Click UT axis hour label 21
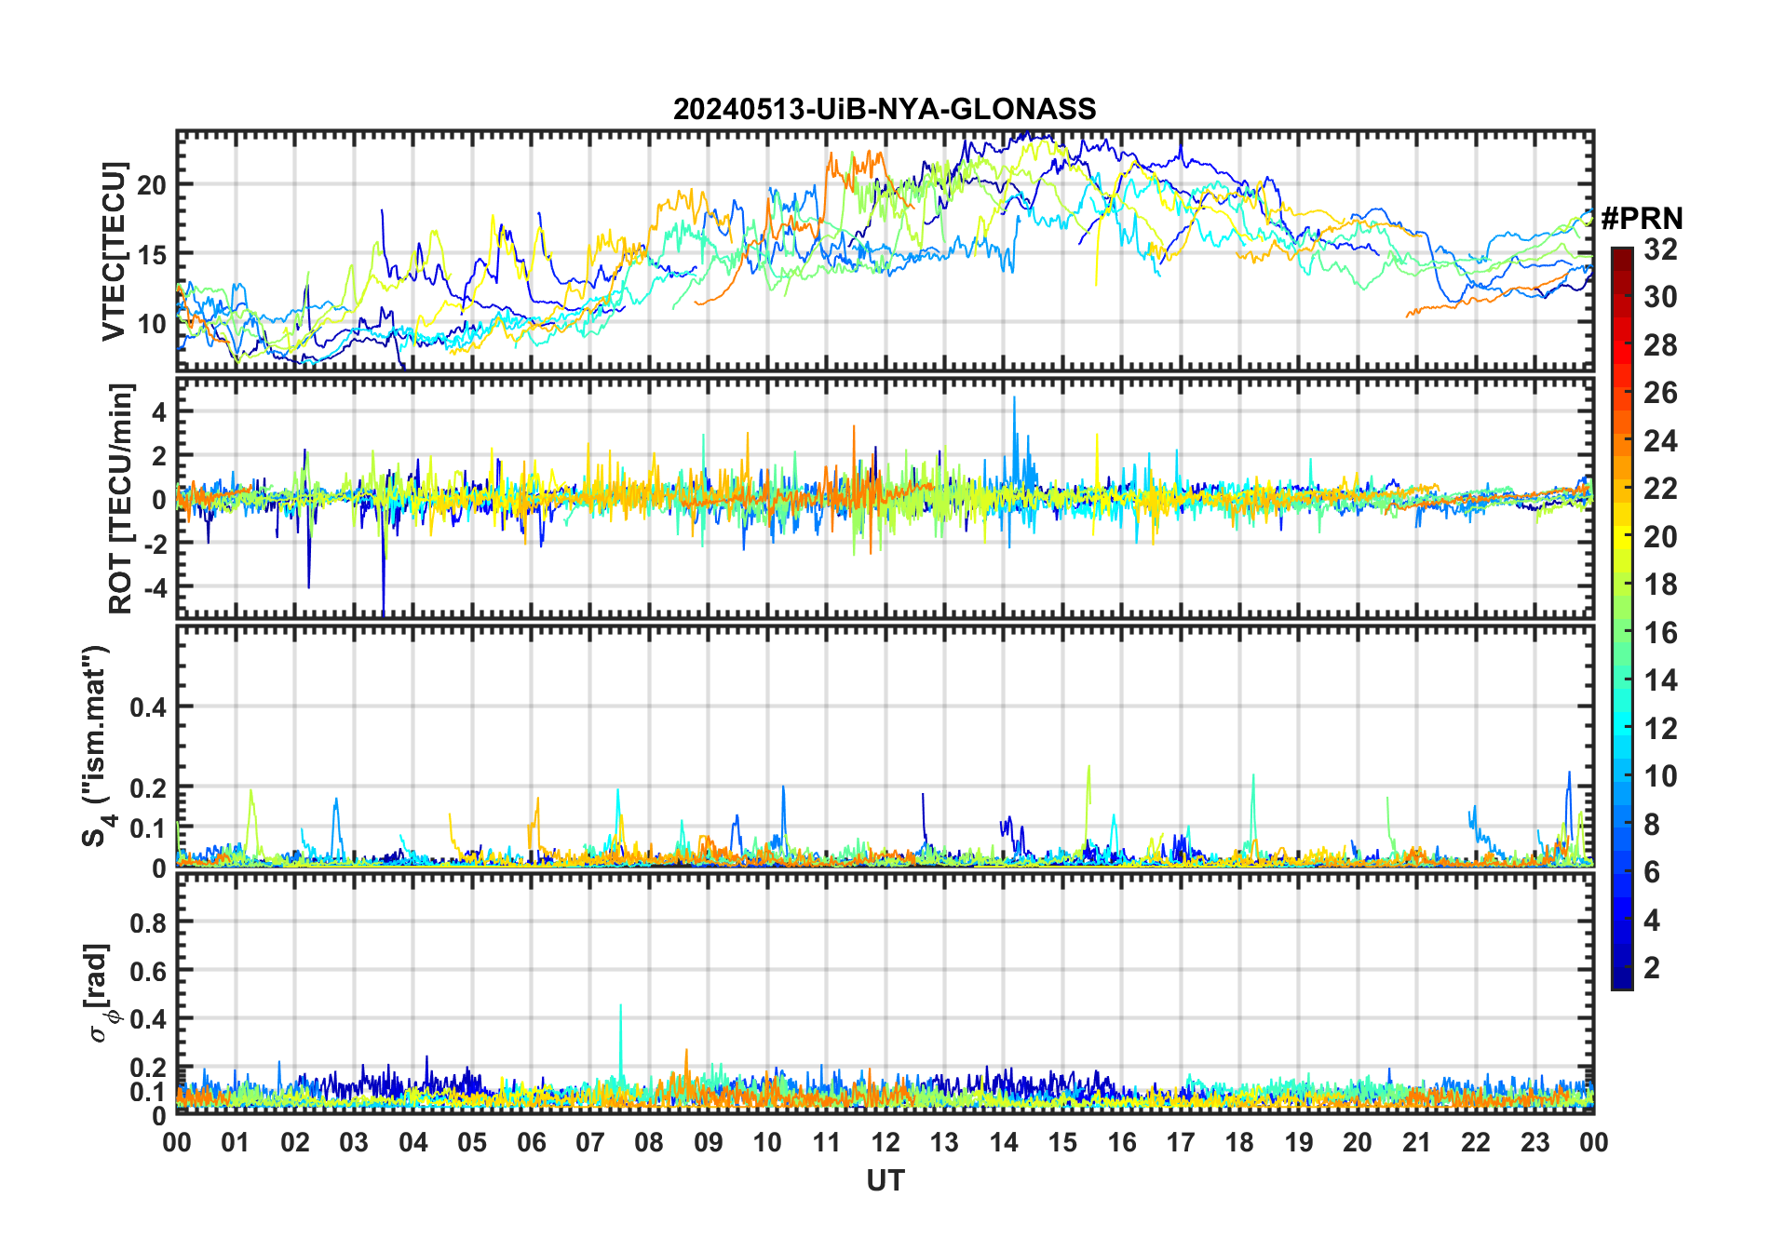Screen dimensions: 1771x1238 (x=1417, y=1143)
